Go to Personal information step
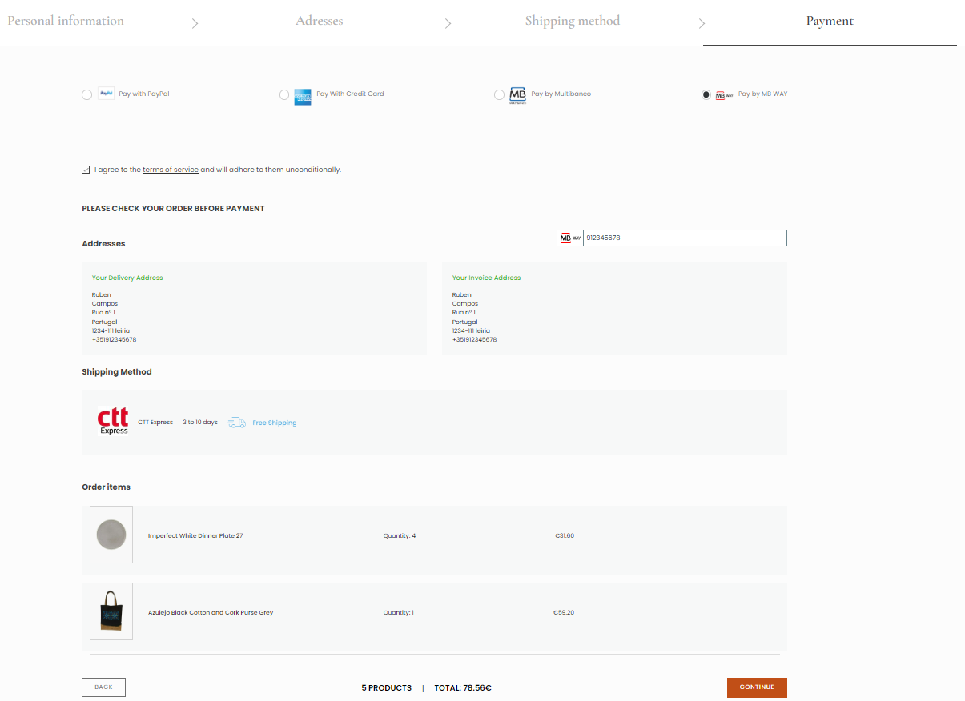This screenshot has width=965, height=701. [66, 21]
